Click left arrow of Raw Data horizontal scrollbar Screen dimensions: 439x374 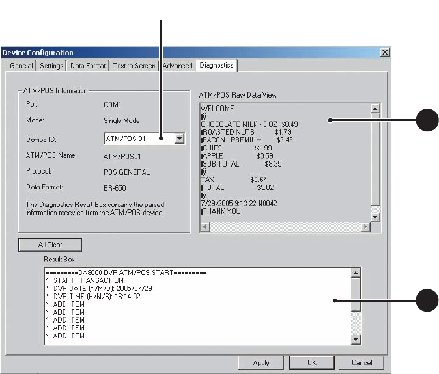click(x=205, y=226)
